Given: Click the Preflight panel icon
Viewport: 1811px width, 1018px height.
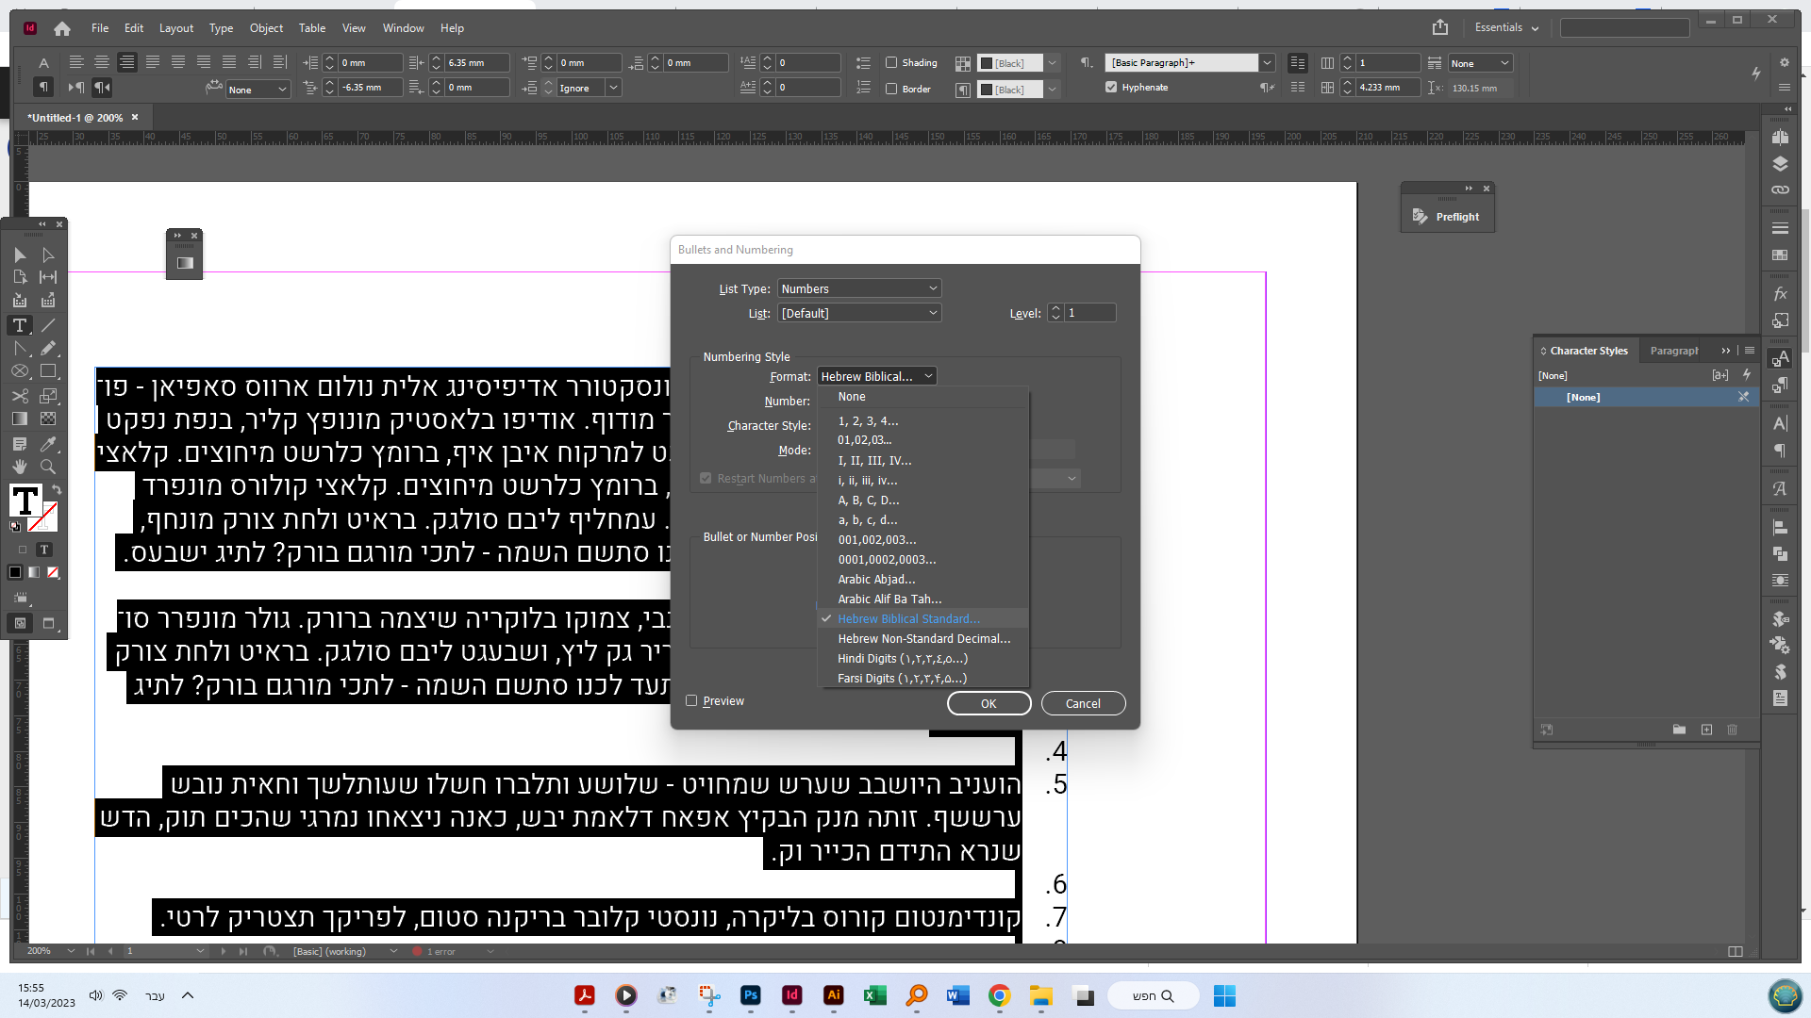Looking at the screenshot, I should coord(1420,217).
